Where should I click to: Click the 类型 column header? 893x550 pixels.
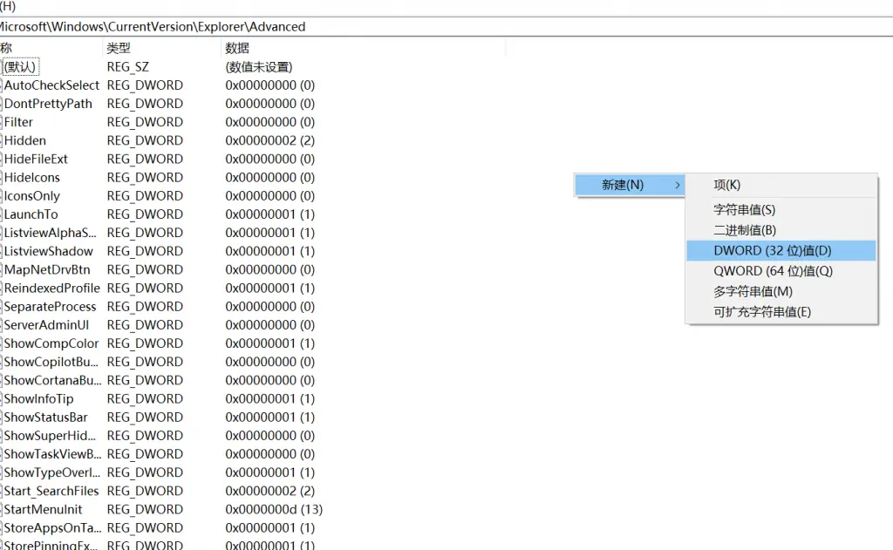(x=161, y=48)
